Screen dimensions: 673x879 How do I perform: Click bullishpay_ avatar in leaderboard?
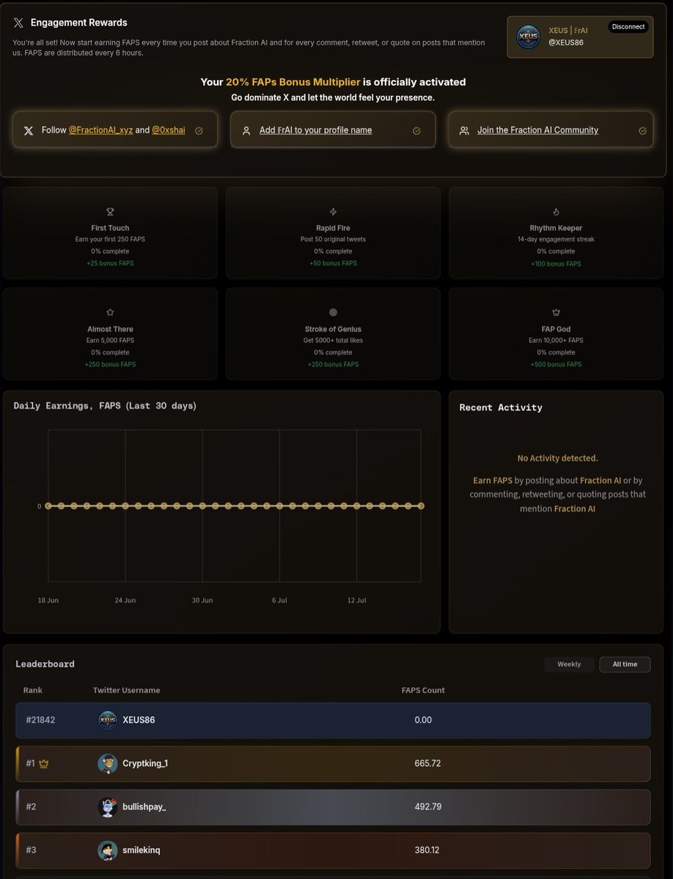(108, 807)
